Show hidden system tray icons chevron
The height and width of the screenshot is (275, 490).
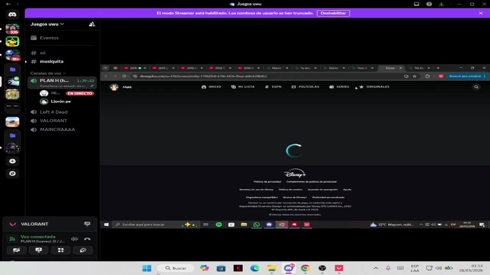[x=376, y=268]
